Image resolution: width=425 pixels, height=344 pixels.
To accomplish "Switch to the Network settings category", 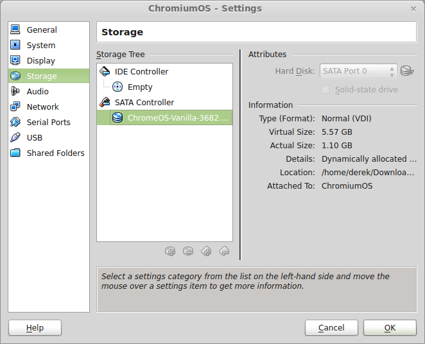I will (x=42, y=107).
